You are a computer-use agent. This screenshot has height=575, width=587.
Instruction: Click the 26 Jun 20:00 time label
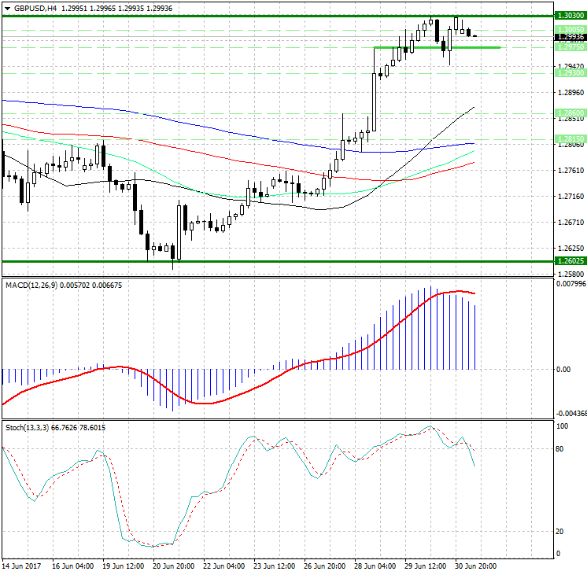[324, 566]
